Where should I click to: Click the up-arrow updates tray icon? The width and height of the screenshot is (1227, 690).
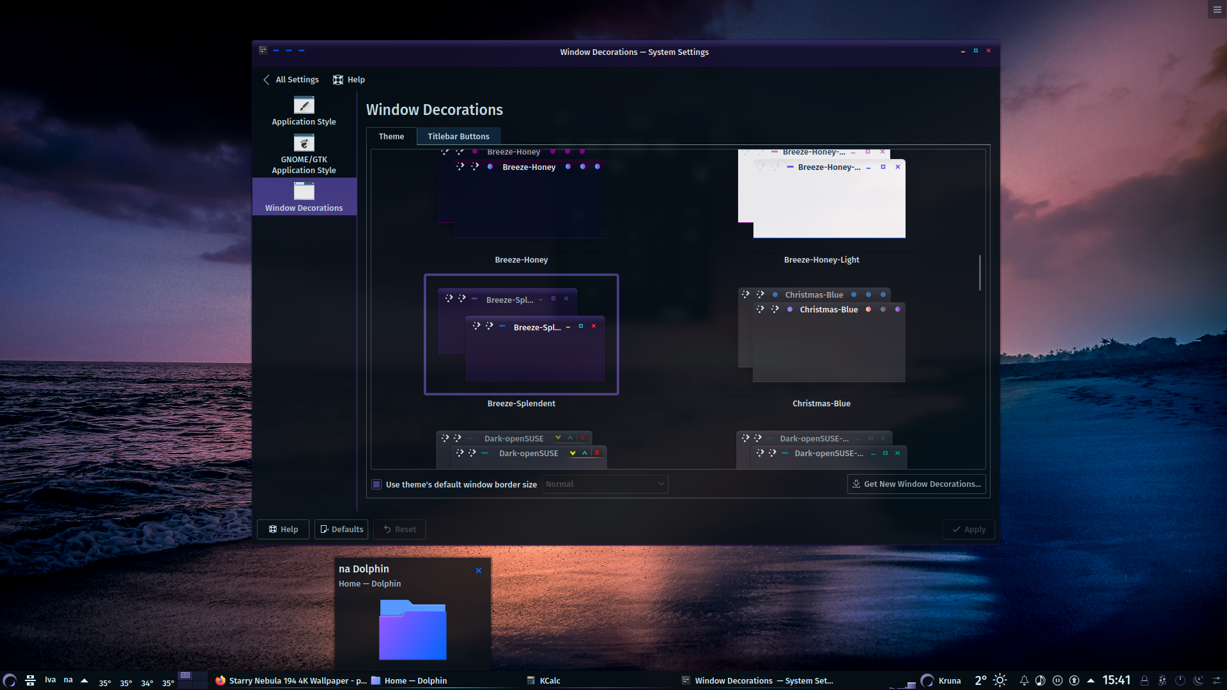click(1074, 680)
